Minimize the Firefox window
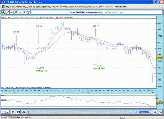164x119 pixels. (x=155, y=2)
